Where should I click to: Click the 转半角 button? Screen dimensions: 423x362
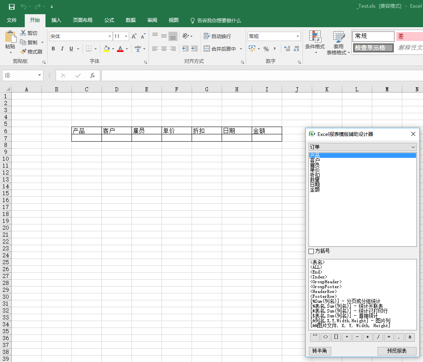point(319,351)
